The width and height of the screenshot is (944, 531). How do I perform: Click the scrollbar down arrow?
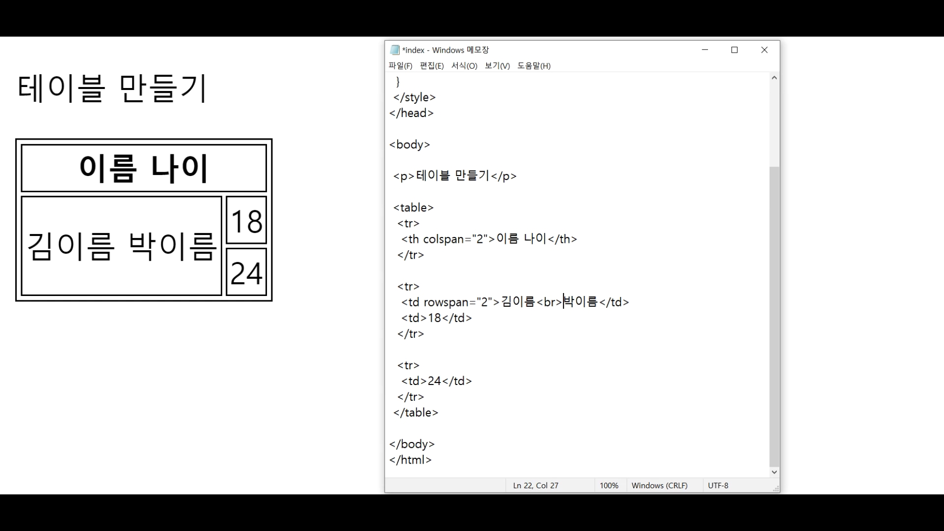774,472
